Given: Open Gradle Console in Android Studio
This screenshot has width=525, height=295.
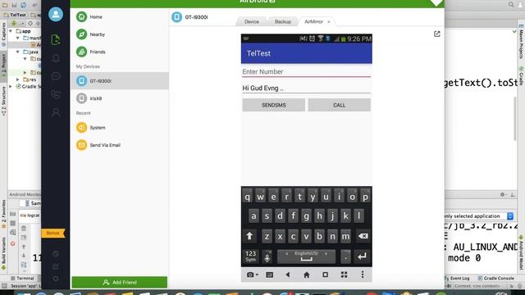Looking at the screenshot, I should (x=495, y=278).
